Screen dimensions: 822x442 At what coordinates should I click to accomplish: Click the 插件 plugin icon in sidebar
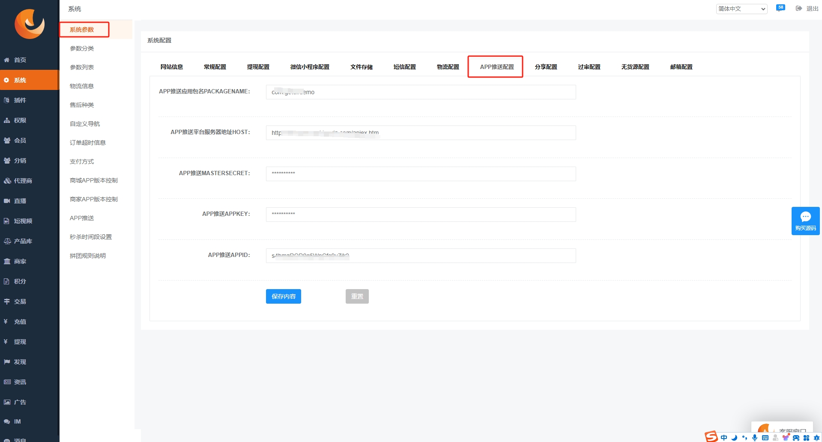click(7, 100)
